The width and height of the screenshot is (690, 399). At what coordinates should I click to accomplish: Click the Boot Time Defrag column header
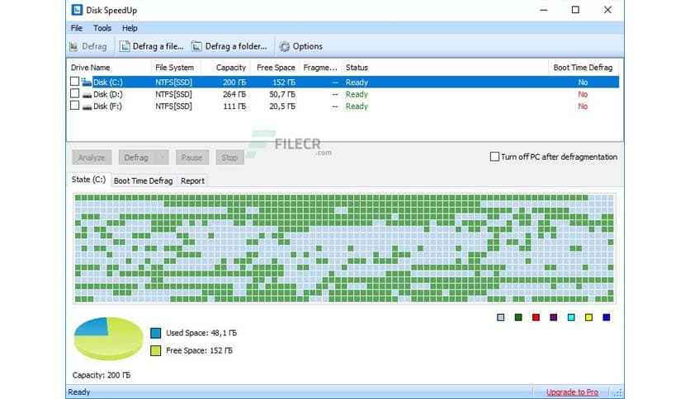[x=583, y=68]
